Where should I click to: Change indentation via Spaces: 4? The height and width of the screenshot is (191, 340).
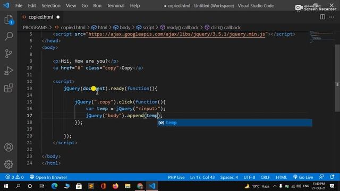229,177
